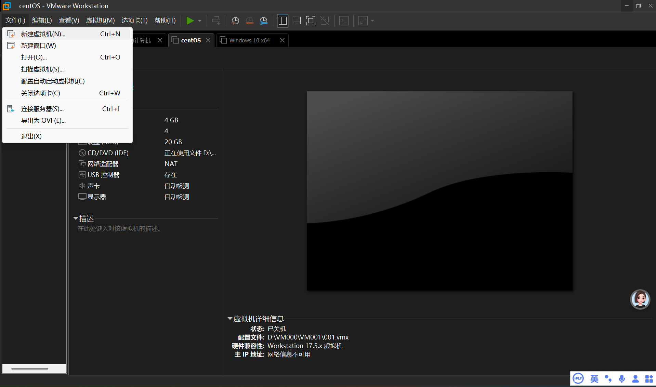Collapse the 虚拟机详细信息 section
The height and width of the screenshot is (387, 656).
tap(230, 319)
